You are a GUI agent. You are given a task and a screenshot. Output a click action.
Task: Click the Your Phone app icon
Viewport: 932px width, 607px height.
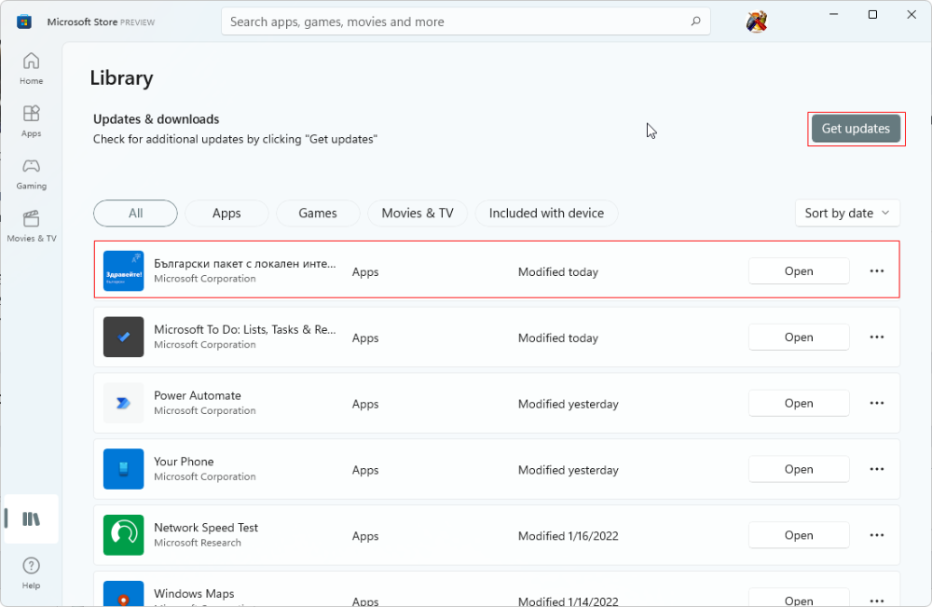click(x=124, y=468)
